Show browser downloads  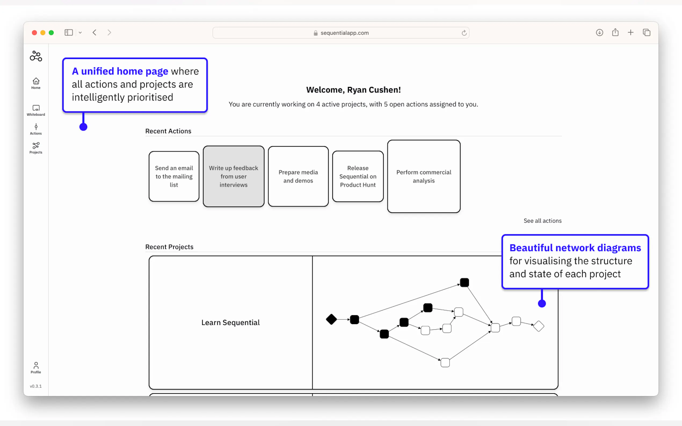tap(599, 33)
